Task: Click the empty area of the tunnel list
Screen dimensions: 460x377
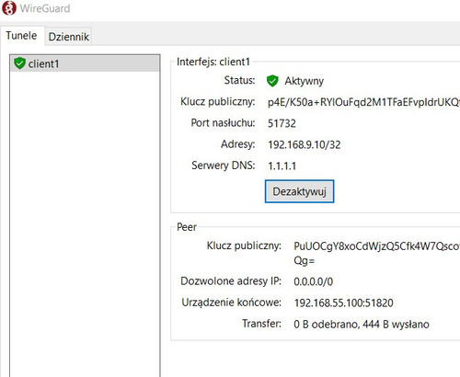Action: 85,223
